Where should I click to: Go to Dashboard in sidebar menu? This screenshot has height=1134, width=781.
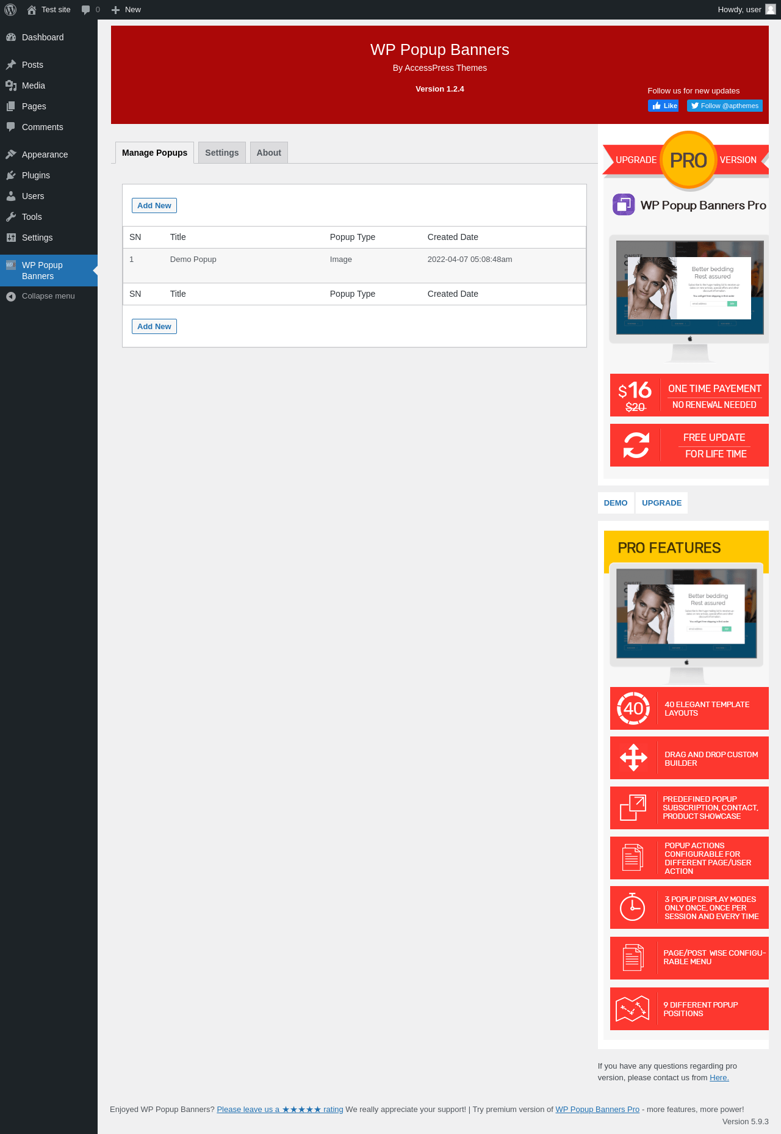coord(49,37)
